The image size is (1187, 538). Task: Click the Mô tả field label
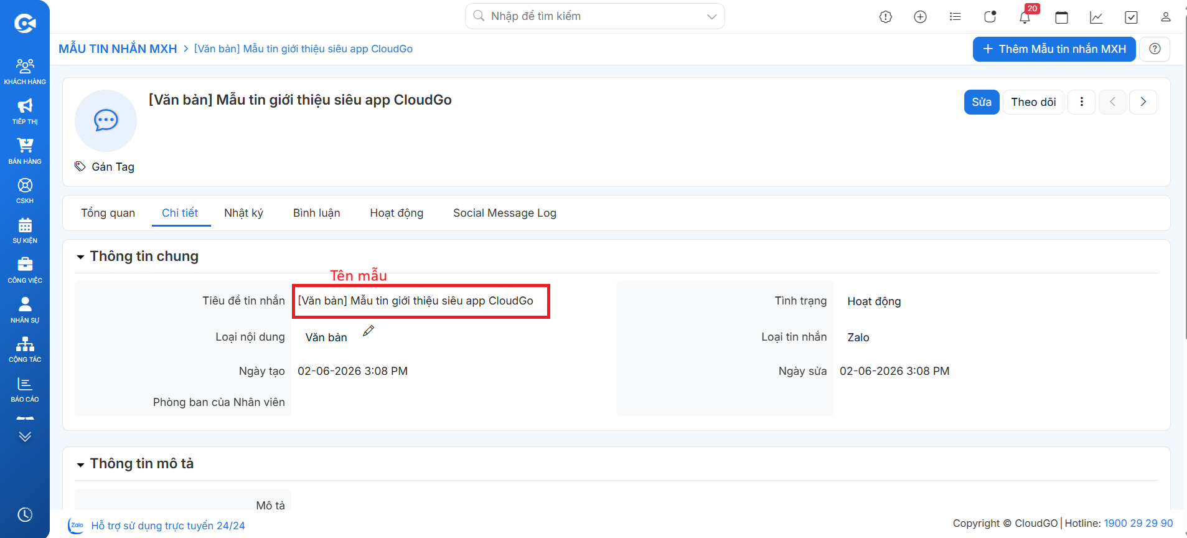tap(270, 506)
